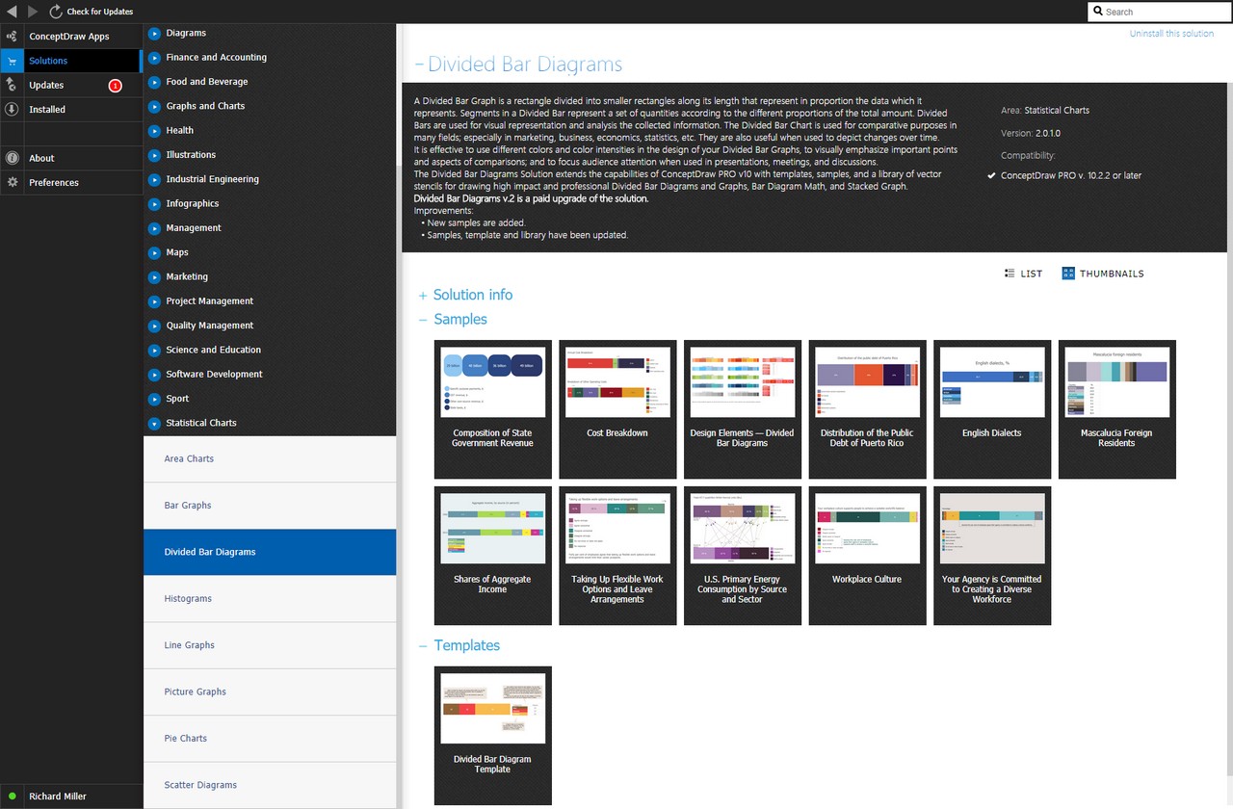Open Design Elements Divided Bar Diagrams sample
Screen dimensions: 1233x809
[x=743, y=409]
